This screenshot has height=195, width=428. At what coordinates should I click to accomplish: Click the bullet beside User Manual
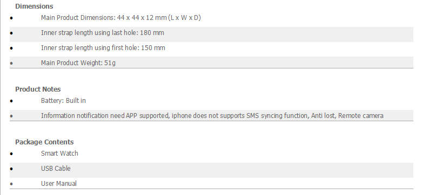click(11, 184)
